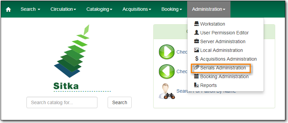
Task: Expand the Circulation dropdown menu
Action: pos(63,9)
